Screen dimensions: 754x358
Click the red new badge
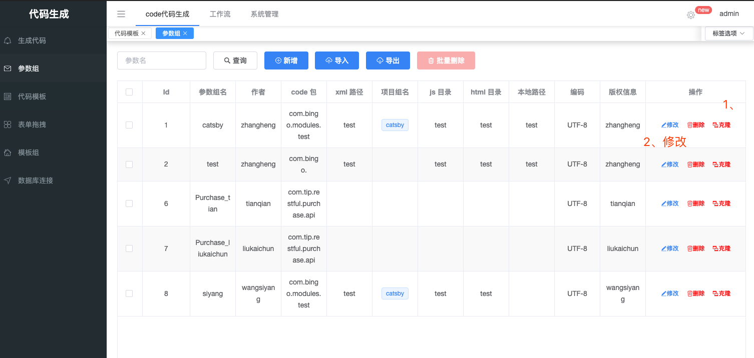coord(704,10)
